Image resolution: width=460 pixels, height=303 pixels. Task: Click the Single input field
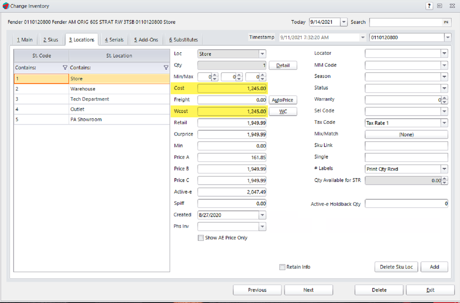tap(406, 157)
